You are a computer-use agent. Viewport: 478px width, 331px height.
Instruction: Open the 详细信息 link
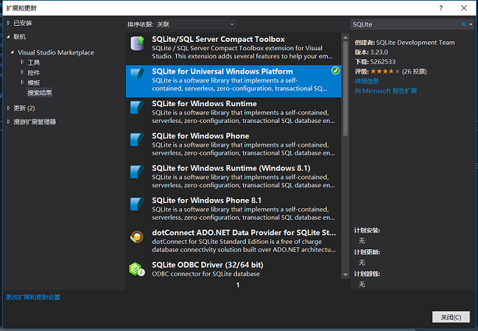(x=367, y=81)
